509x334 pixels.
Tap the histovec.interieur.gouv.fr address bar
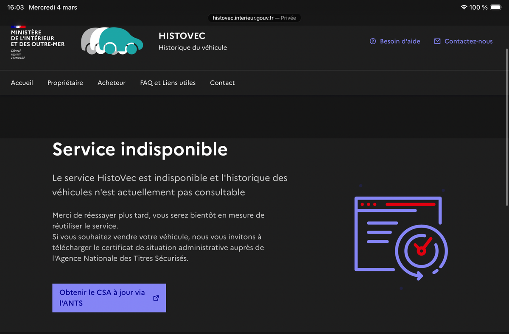254,18
